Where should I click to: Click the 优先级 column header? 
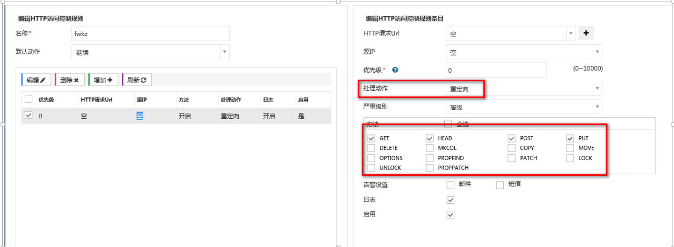[46, 100]
